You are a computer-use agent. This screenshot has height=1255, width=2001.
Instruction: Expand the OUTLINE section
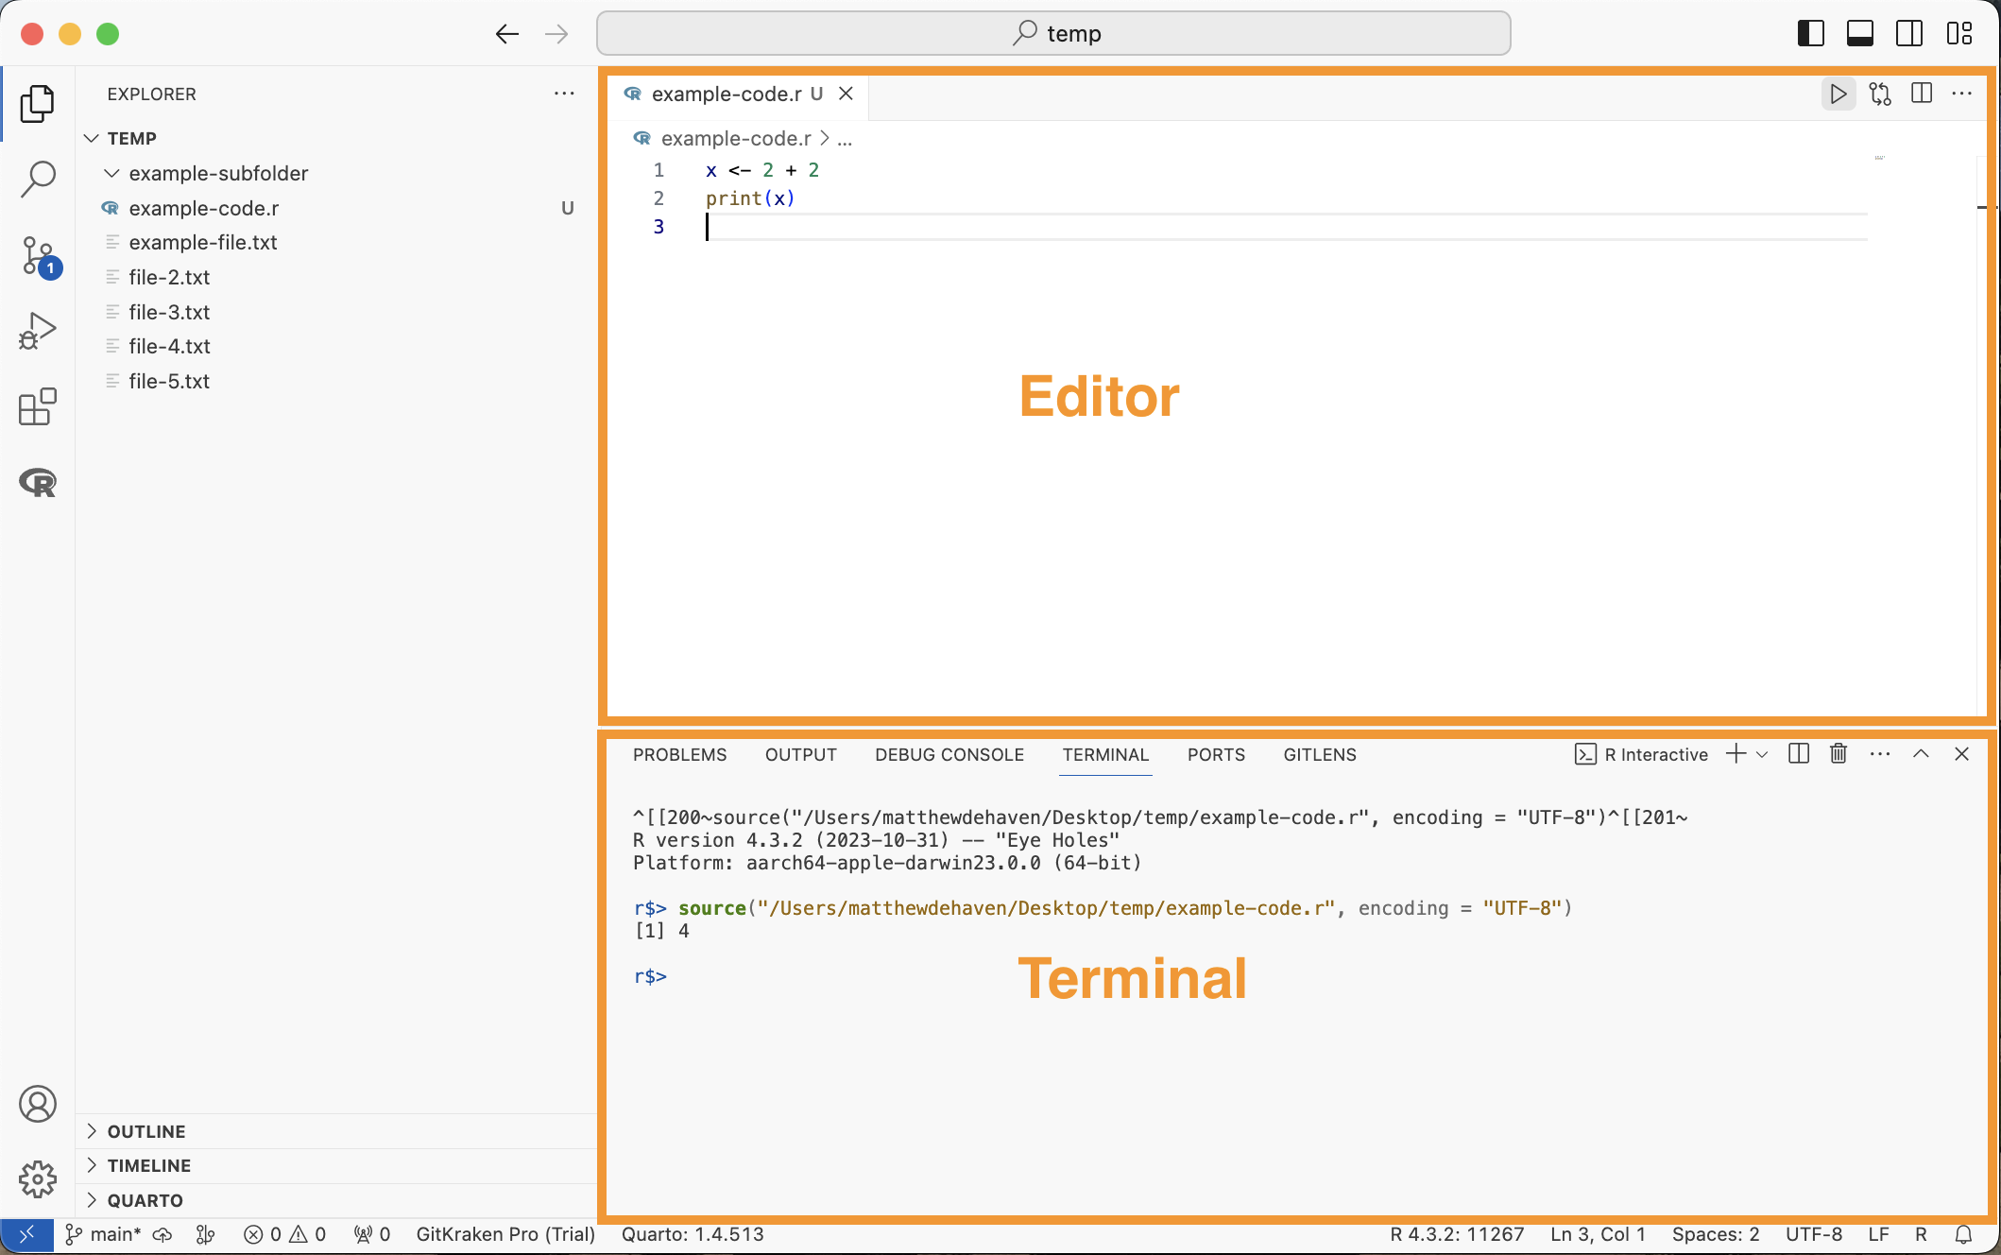point(145,1131)
